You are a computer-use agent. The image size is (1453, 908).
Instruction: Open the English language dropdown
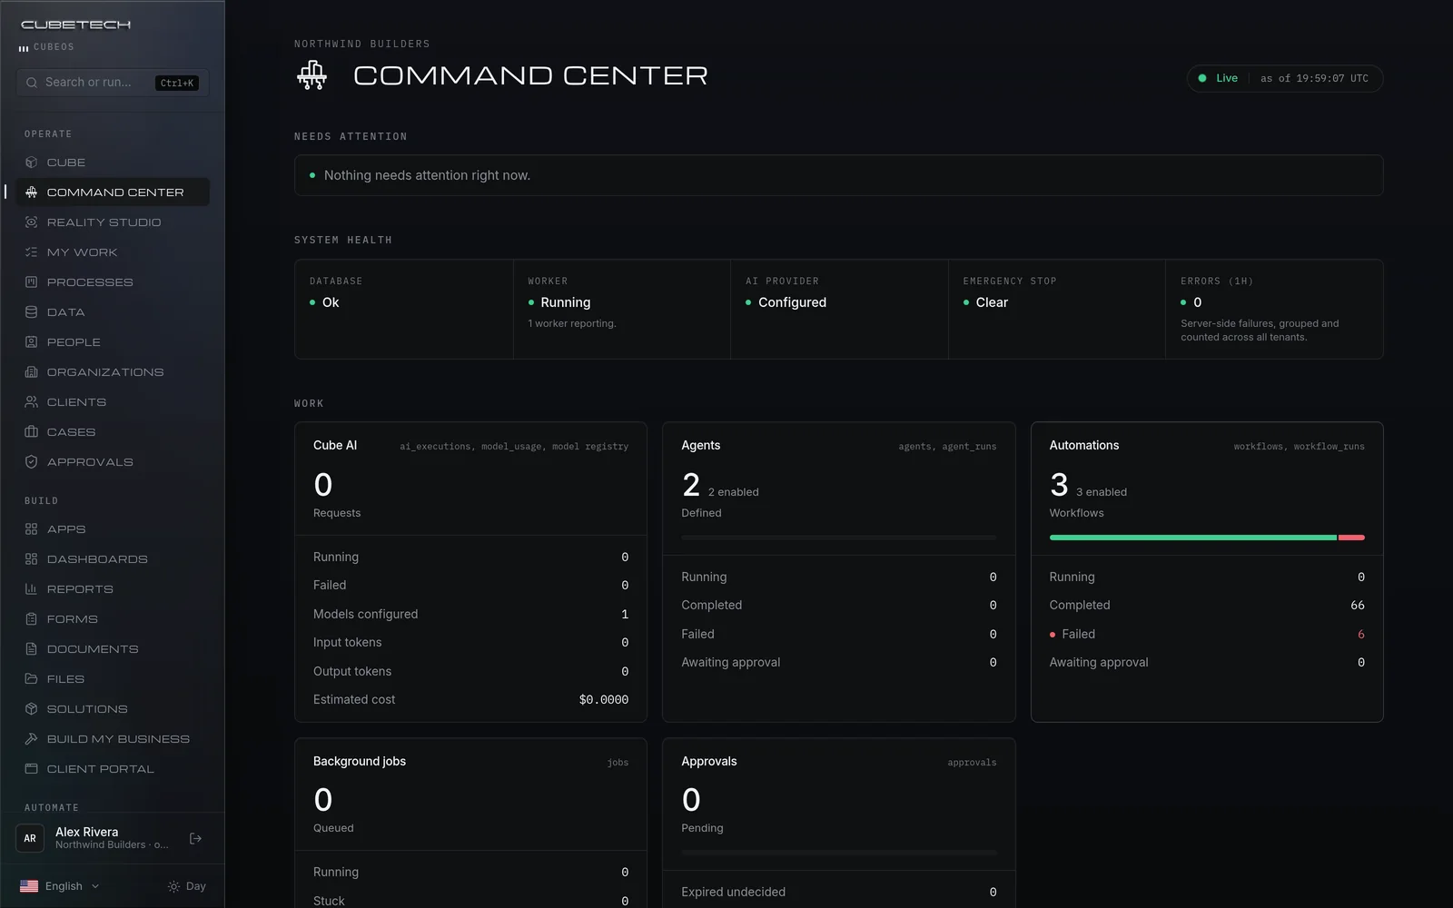pos(60,886)
